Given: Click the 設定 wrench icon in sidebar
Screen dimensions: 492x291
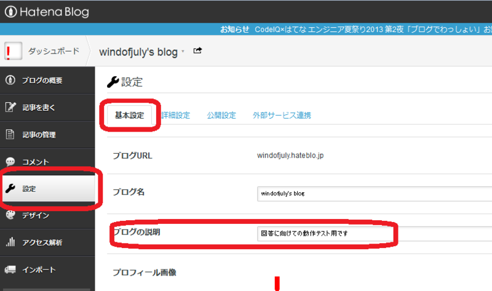Looking at the screenshot, I should point(10,188).
